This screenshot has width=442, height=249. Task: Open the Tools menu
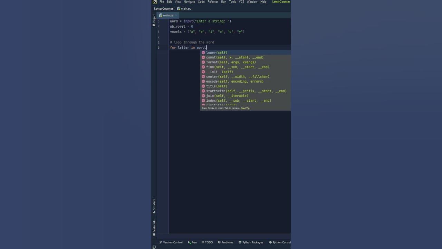pos(232,2)
